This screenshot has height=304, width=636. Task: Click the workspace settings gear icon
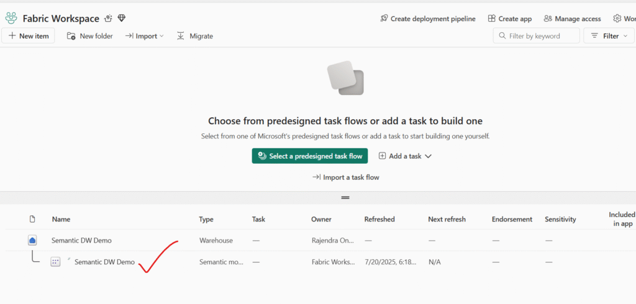pos(617,19)
